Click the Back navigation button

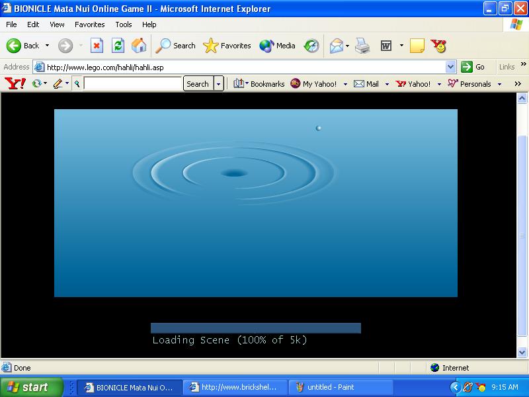[23, 46]
